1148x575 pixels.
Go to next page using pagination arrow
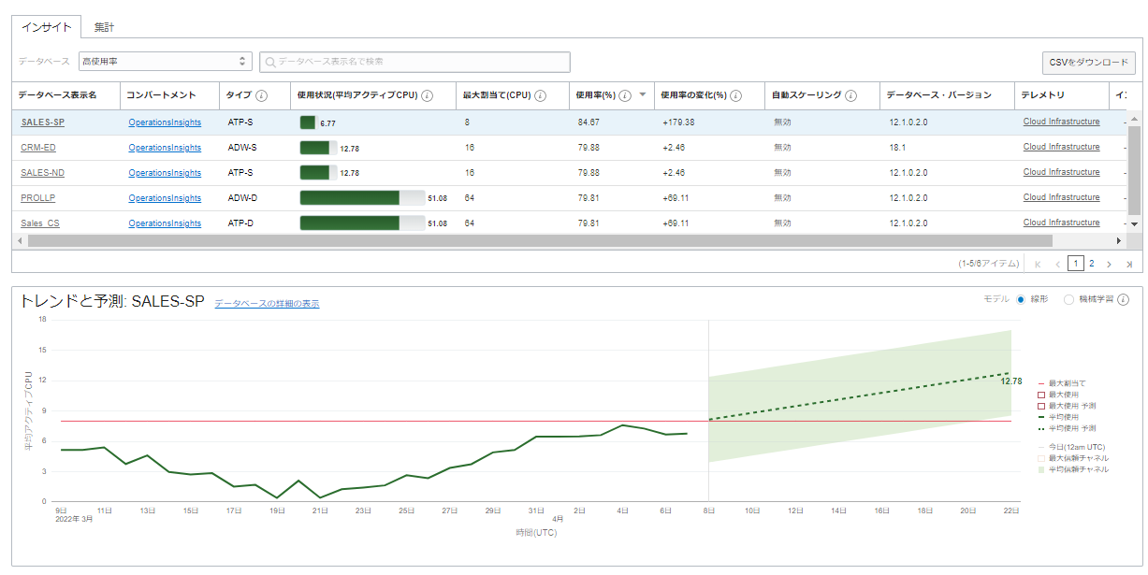[x=1109, y=265]
